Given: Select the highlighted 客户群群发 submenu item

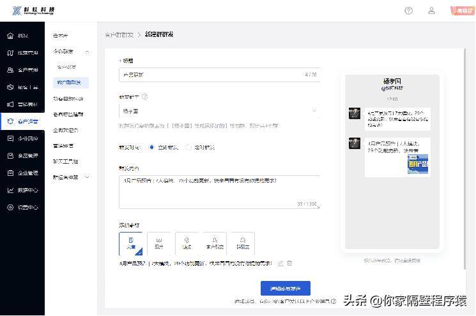Looking at the screenshot, I should click(x=71, y=83).
